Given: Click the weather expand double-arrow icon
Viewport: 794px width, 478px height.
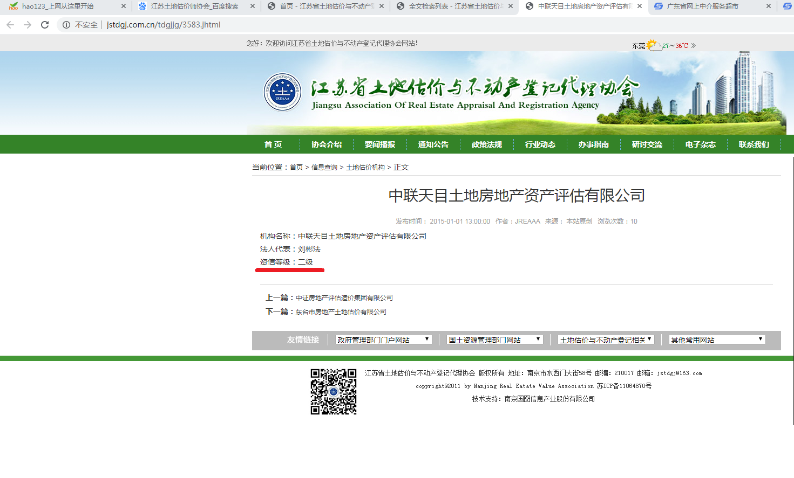Looking at the screenshot, I should click(694, 46).
